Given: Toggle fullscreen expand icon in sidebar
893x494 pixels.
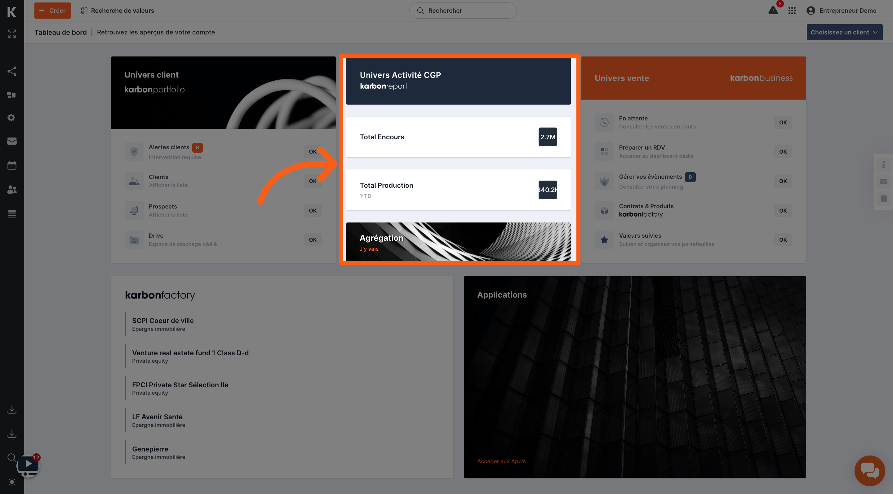Looking at the screenshot, I should coord(12,34).
